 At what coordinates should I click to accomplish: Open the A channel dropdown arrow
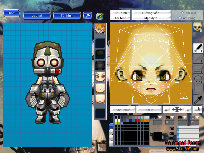pyautogui.click(x=197, y=117)
